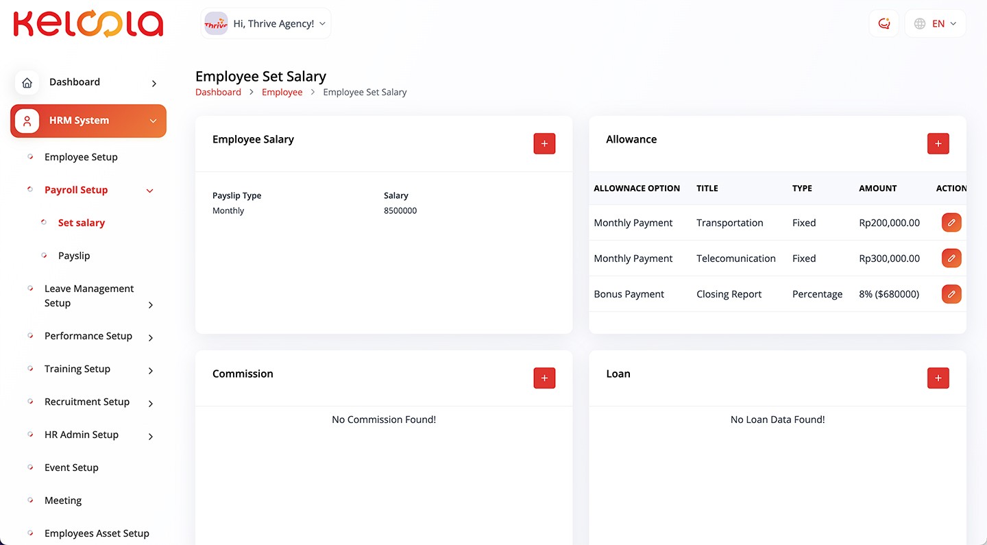Image resolution: width=987 pixels, height=545 pixels.
Task: Edit the Telecomunication allowance row
Action: coord(951,258)
